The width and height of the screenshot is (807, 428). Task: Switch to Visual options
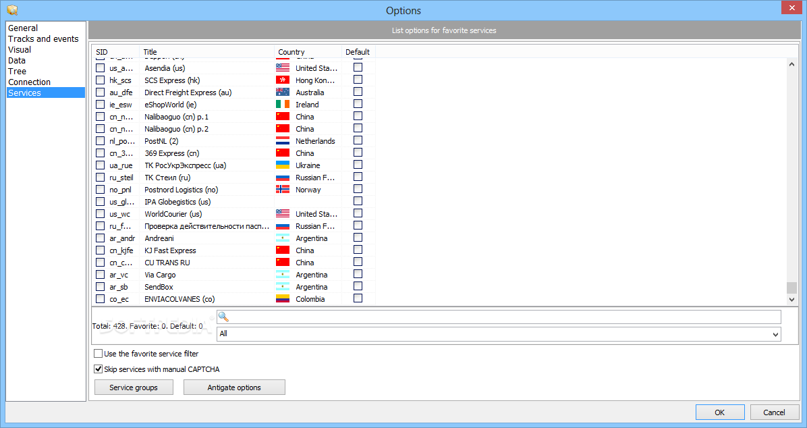coord(20,49)
